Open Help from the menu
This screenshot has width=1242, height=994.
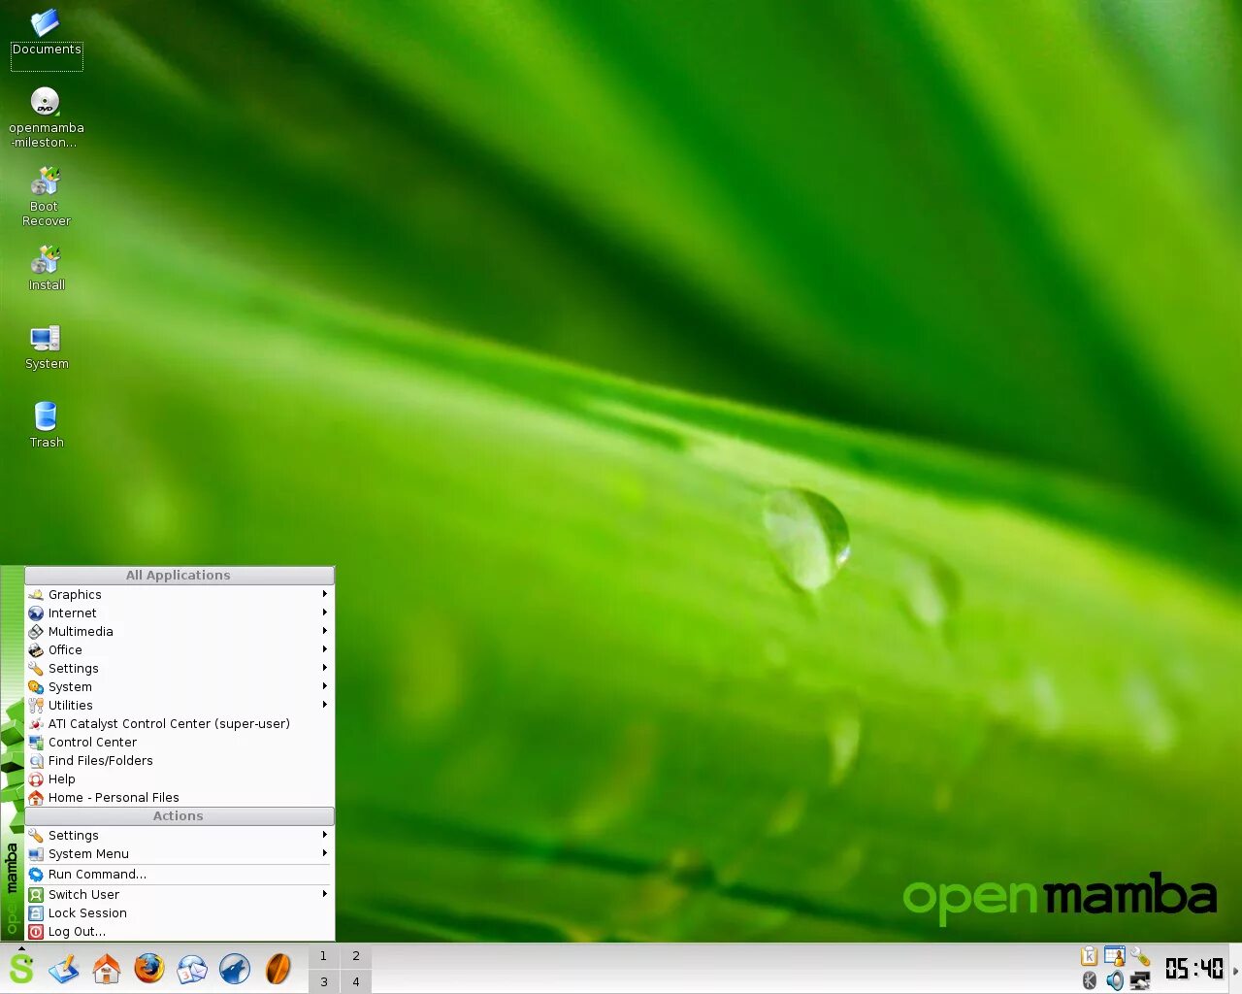[x=180, y=779]
